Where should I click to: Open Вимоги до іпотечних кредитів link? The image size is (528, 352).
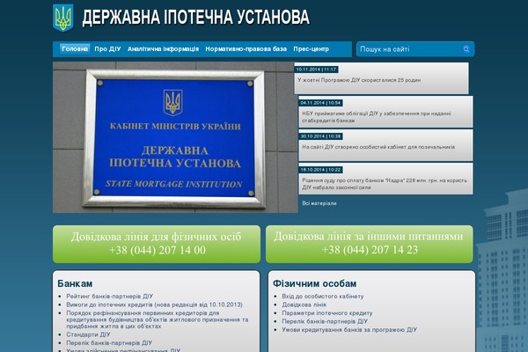tap(154, 304)
